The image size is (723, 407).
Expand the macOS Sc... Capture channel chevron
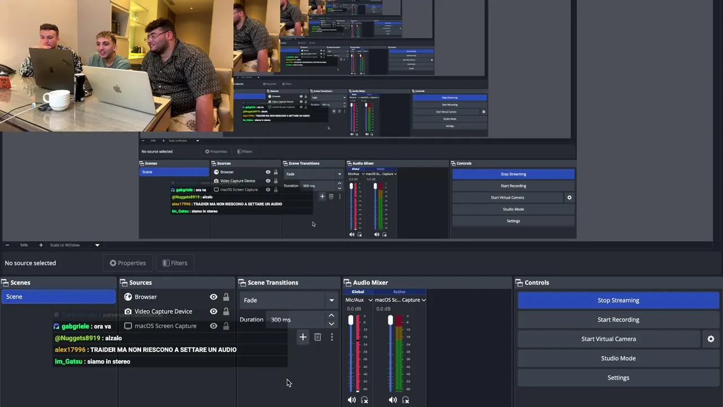click(x=423, y=300)
